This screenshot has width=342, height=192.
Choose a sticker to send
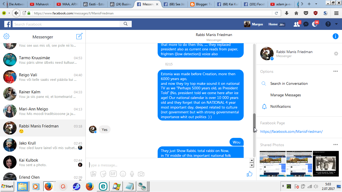click(103, 174)
